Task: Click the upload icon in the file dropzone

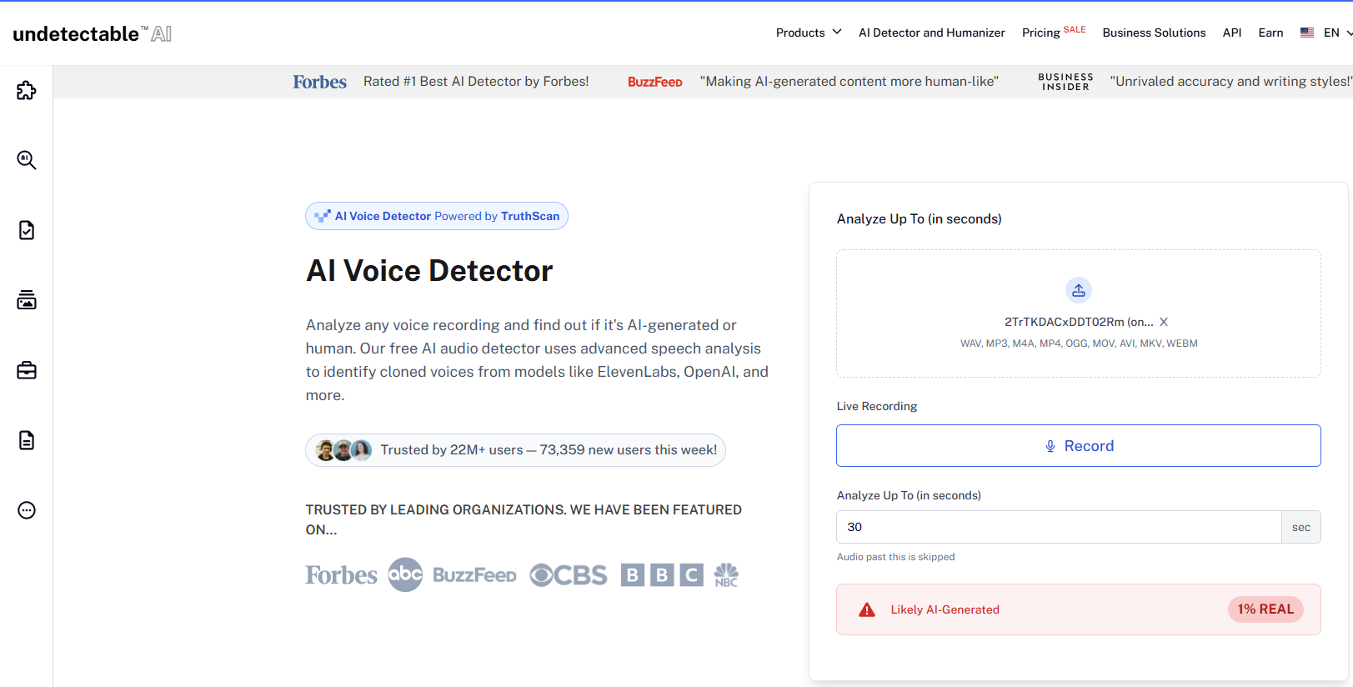Action: 1078,290
